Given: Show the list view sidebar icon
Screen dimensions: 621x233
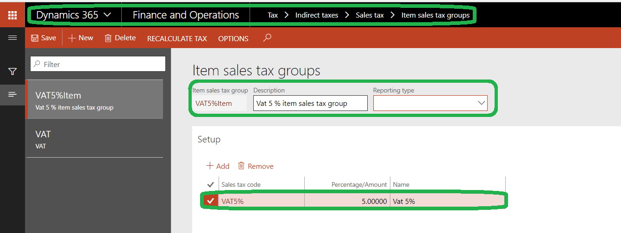Looking at the screenshot, I should tap(13, 94).
